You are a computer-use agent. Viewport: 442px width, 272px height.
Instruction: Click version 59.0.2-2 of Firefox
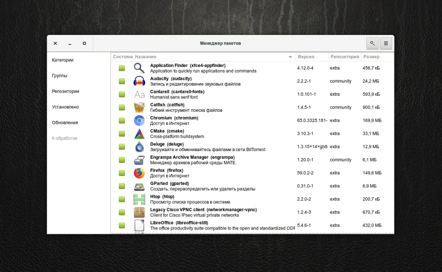click(x=305, y=173)
